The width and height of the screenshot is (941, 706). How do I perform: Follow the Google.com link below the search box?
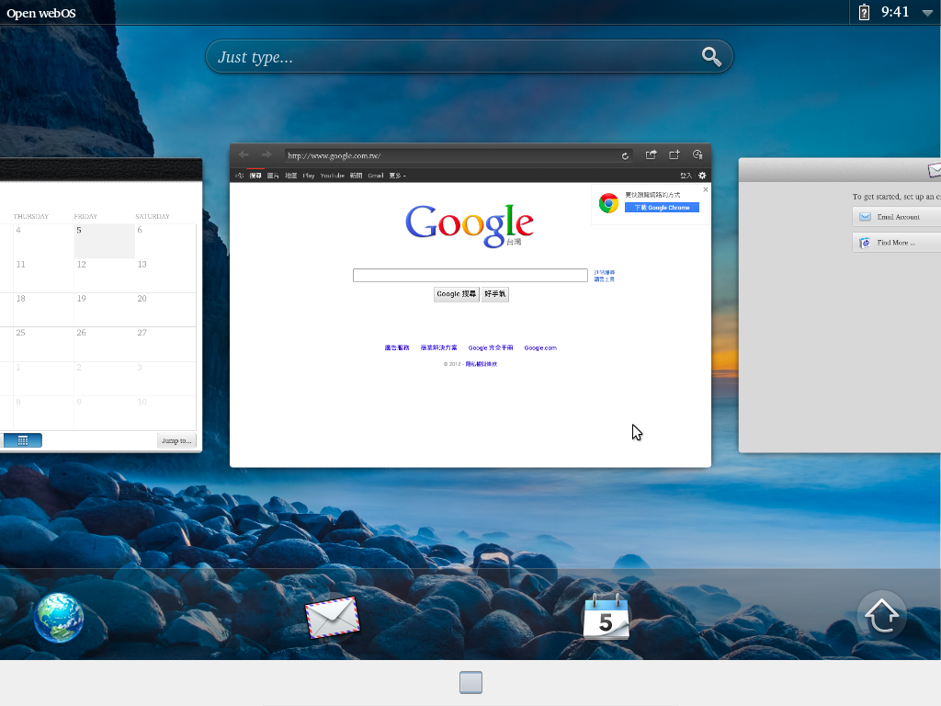pyautogui.click(x=540, y=348)
